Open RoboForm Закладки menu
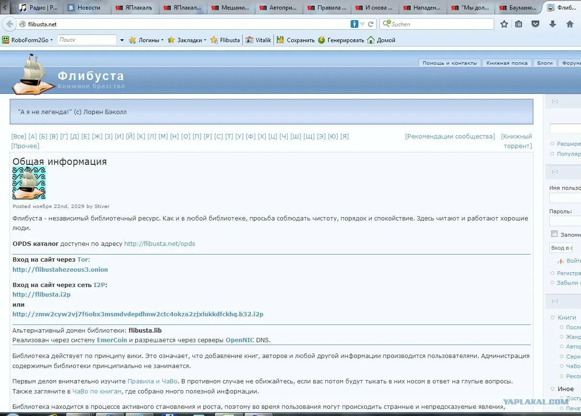This screenshot has height=416, width=581. click(187, 40)
